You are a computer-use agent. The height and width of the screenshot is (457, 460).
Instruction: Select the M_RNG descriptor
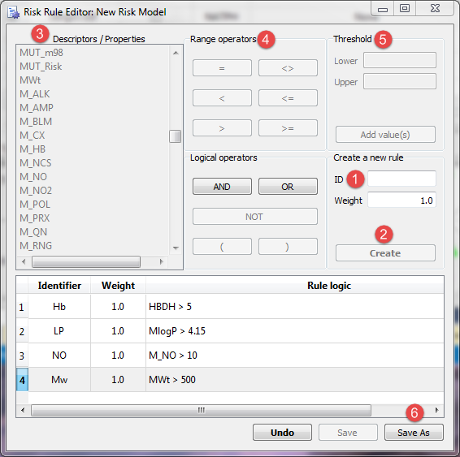pyautogui.click(x=36, y=245)
